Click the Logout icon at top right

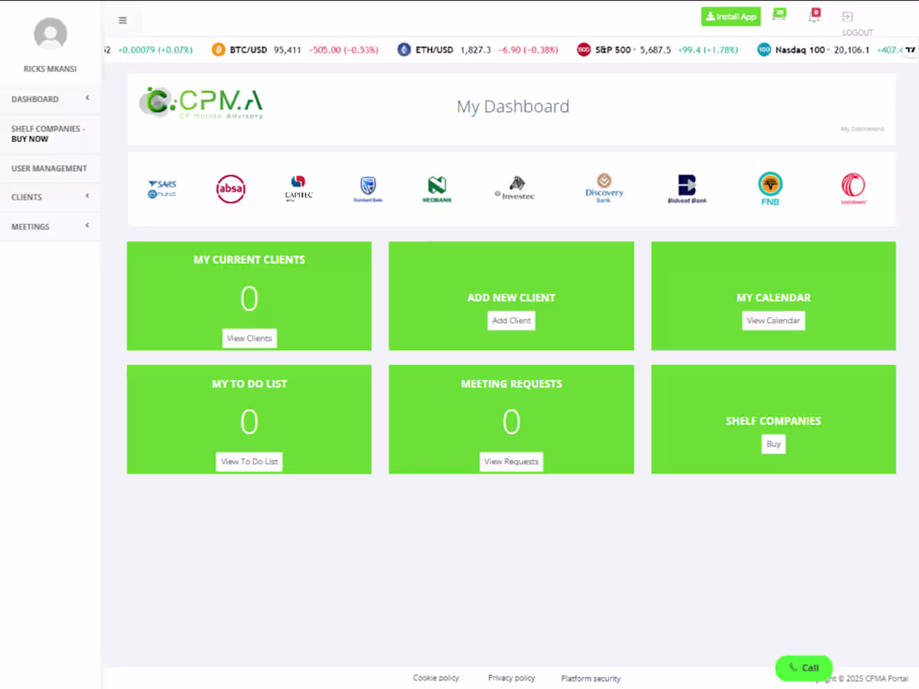click(847, 16)
